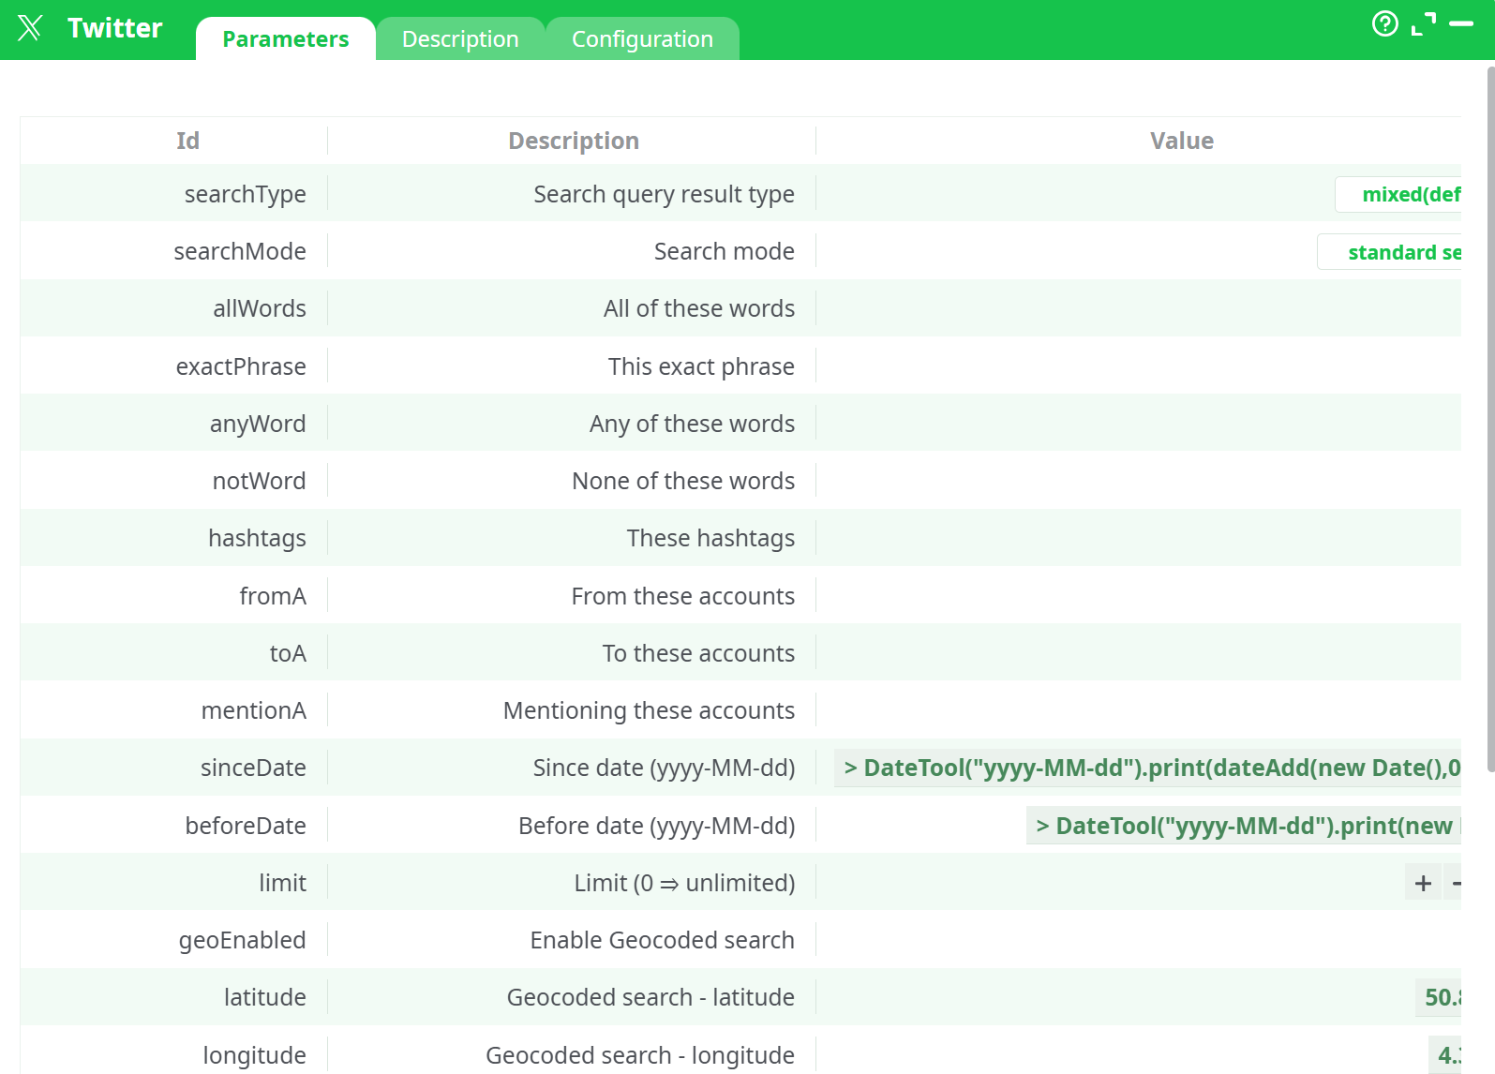1495x1074 pixels.
Task: Click 'Since date (yyyy-MM-dd)' description
Action: (665, 768)
